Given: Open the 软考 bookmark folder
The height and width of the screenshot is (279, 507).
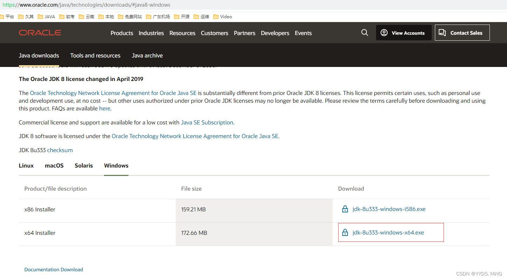Looking at the screenshot, I should pos(67,16).
